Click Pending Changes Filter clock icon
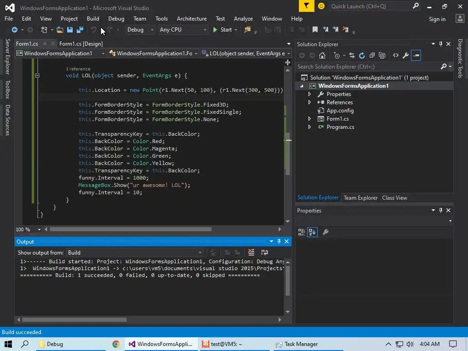This screenshot has width=468, height=351. (337, 55)
